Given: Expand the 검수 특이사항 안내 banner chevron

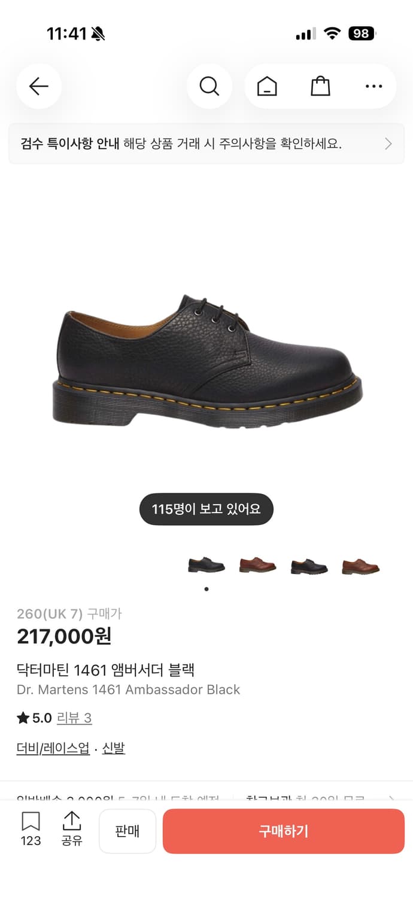Looking at the screenshot, I should [x=388, y=144].
